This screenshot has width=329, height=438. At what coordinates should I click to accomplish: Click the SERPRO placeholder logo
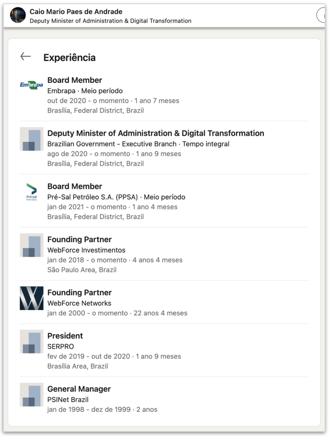point(31,342)
